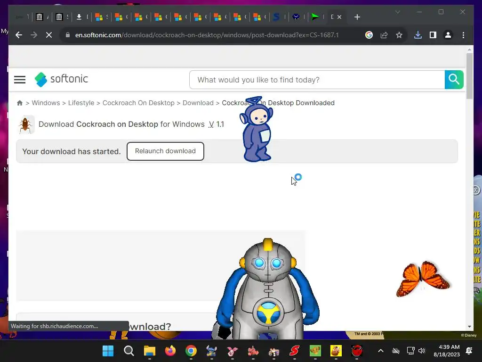Open volume control tray icon

pos(422,351)
